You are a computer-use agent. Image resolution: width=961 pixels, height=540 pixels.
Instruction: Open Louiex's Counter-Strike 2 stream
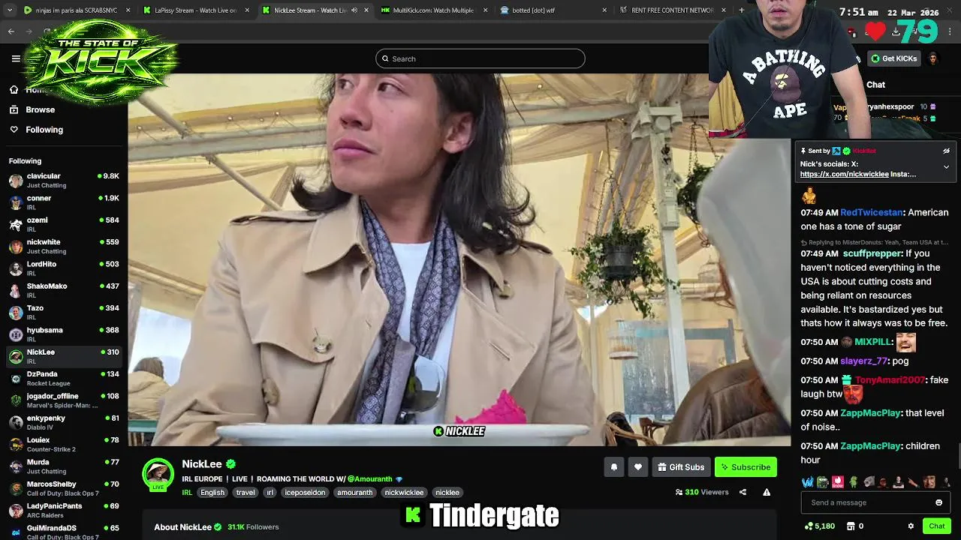64,444
